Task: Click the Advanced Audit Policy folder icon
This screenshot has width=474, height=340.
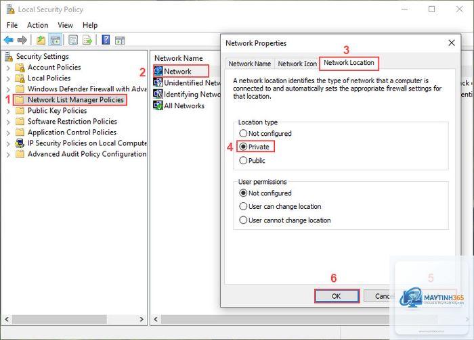Action: [20, 154]
